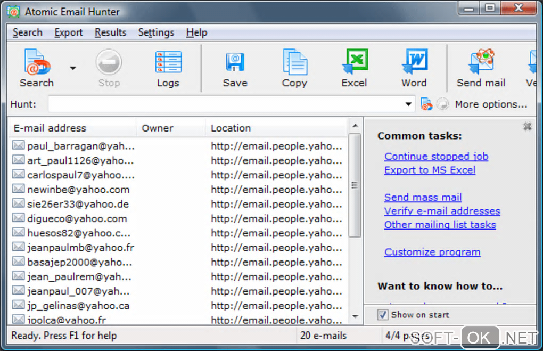The height and width of the screenshot is (351, 543).
Task: Sort by E-mail address column
Action: point(72,128)
